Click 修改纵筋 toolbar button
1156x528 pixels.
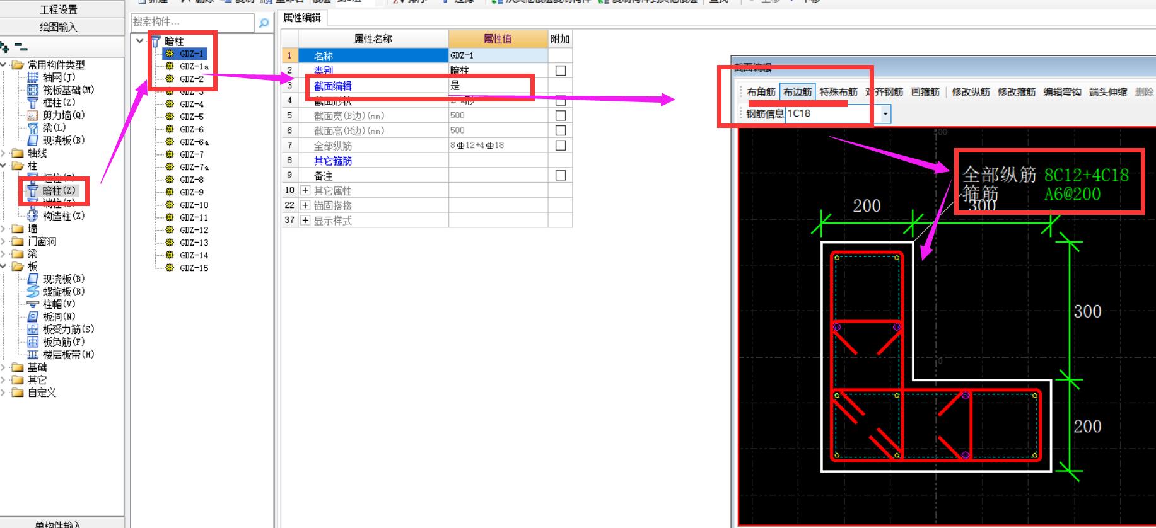tap(971, 92)
